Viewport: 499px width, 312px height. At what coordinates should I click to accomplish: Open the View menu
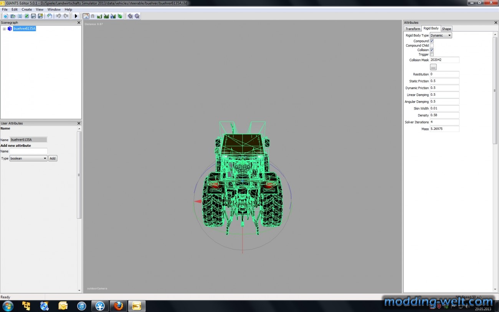tap(40, 9)
